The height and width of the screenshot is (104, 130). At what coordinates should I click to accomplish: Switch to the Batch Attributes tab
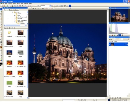[14, 10]
